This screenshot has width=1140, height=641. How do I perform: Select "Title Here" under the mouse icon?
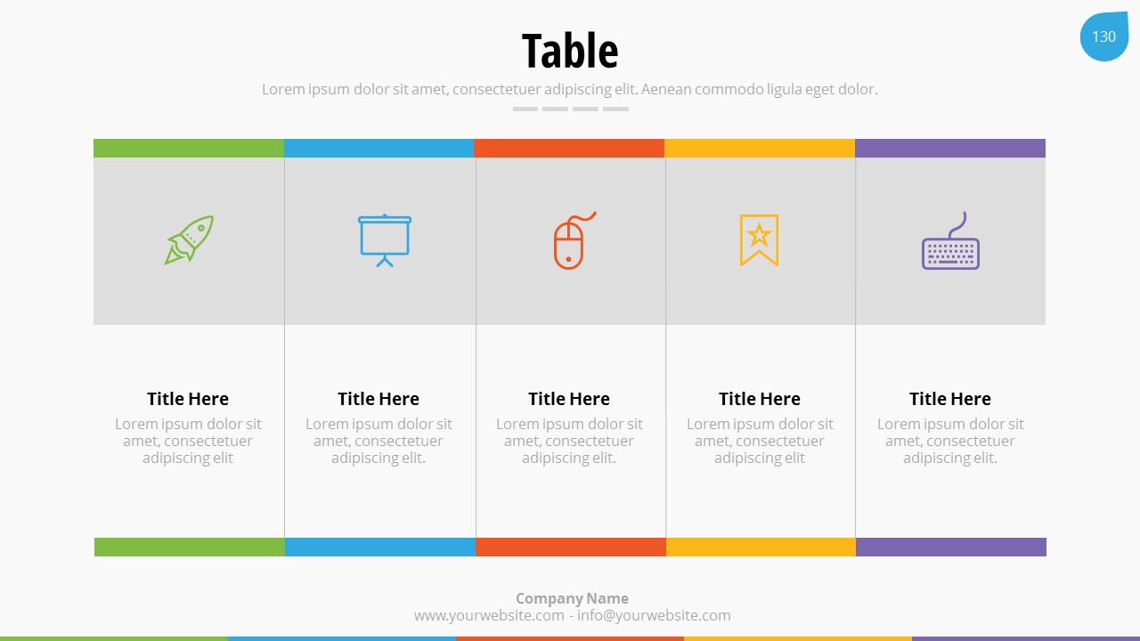coord(569,399)
